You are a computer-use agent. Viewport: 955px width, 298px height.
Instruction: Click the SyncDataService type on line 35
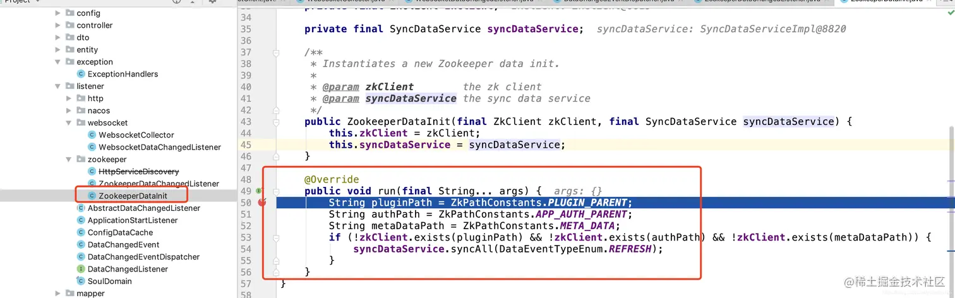coord(435,28)
